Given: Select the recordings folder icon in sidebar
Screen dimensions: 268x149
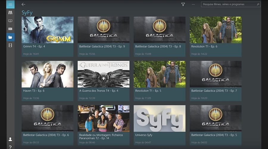Looking at the screenshot, I should pyautogui.click(x=10, y=37).
